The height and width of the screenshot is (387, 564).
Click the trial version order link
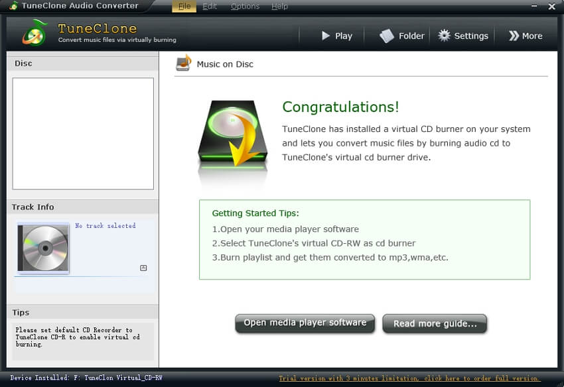[x=409, y=378]
